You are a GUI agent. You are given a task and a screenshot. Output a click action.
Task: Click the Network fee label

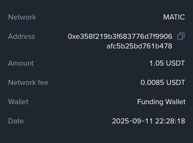click(x=28, y=82)
